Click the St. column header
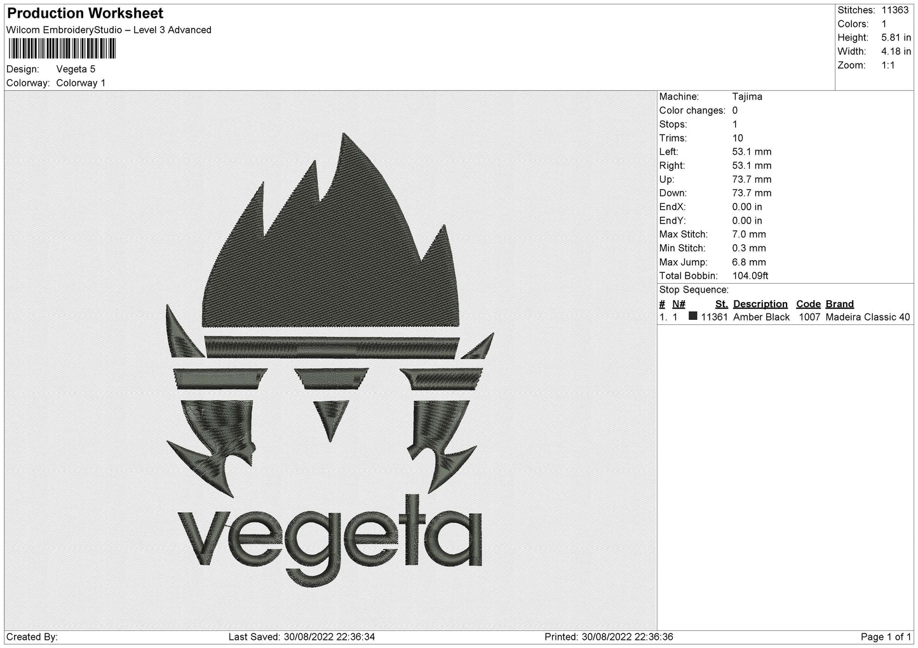 click(722, 304)
